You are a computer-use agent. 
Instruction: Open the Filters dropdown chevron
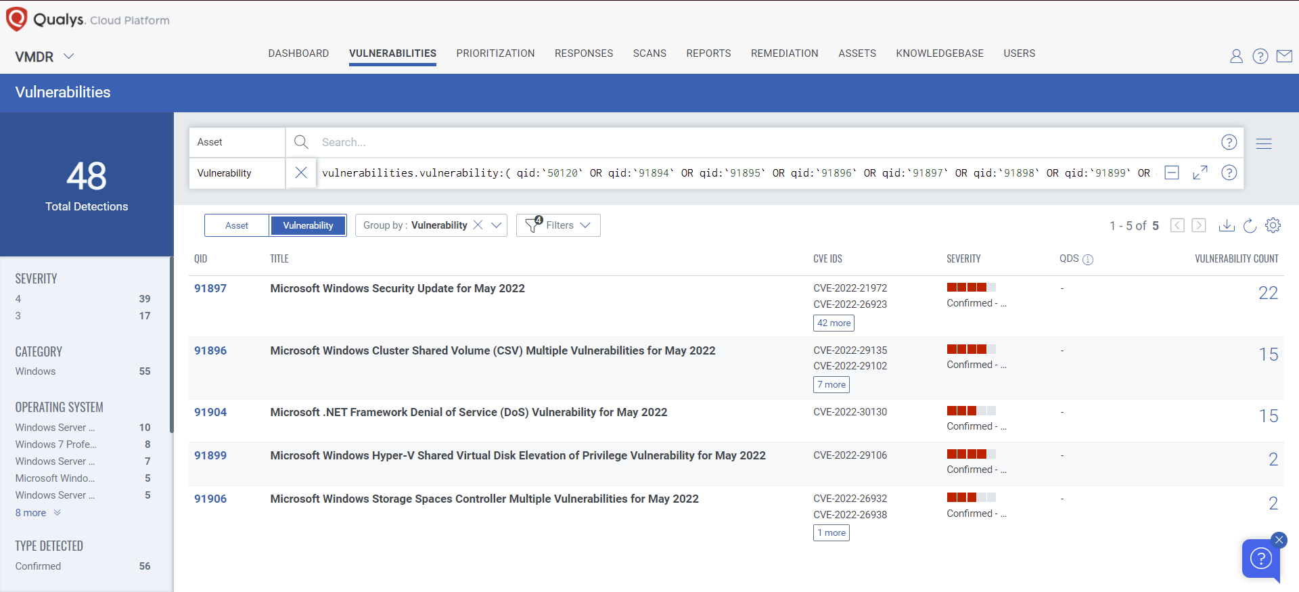(x=585, y=225)
